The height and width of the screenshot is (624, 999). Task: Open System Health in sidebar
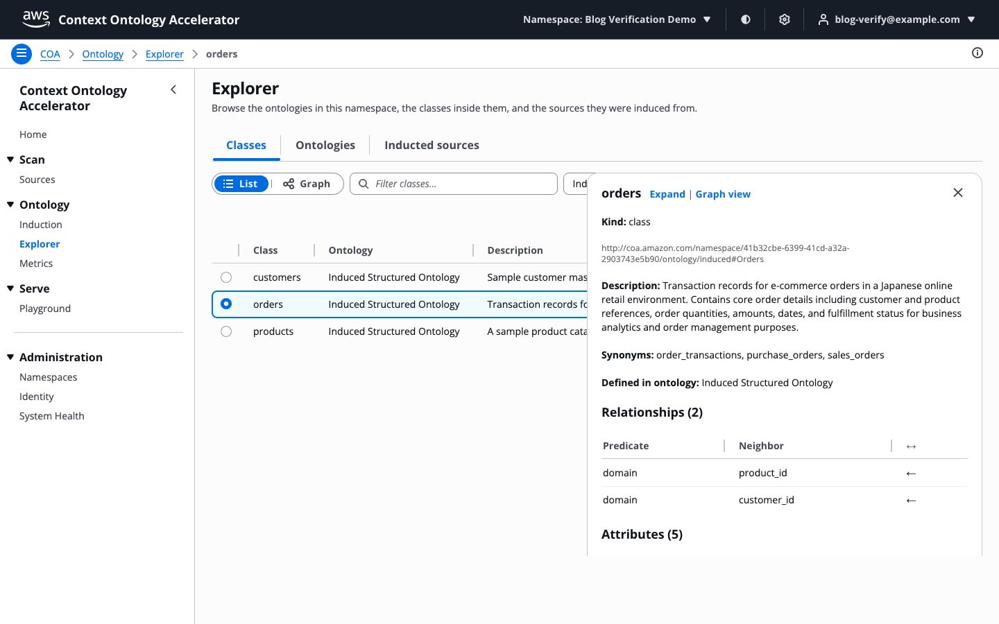[x=52, y=416]
